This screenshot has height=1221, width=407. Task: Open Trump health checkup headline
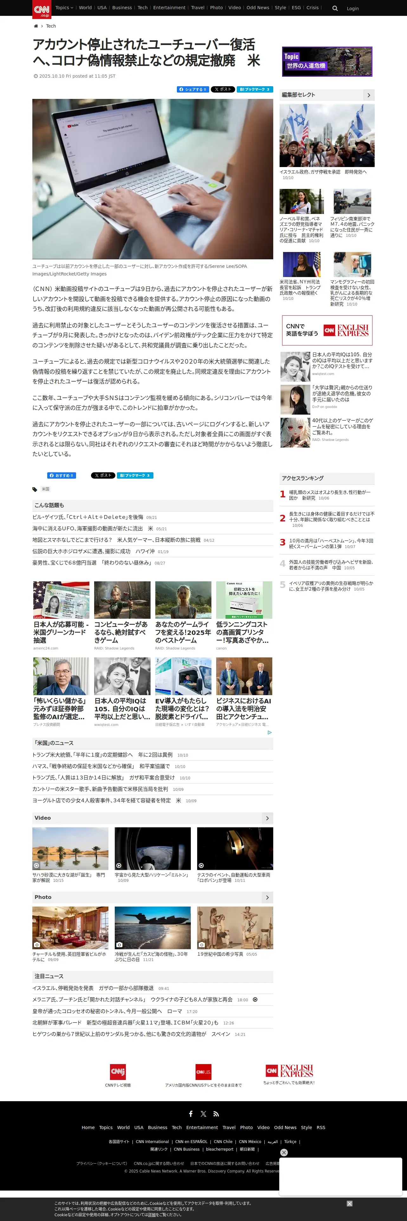102,755
